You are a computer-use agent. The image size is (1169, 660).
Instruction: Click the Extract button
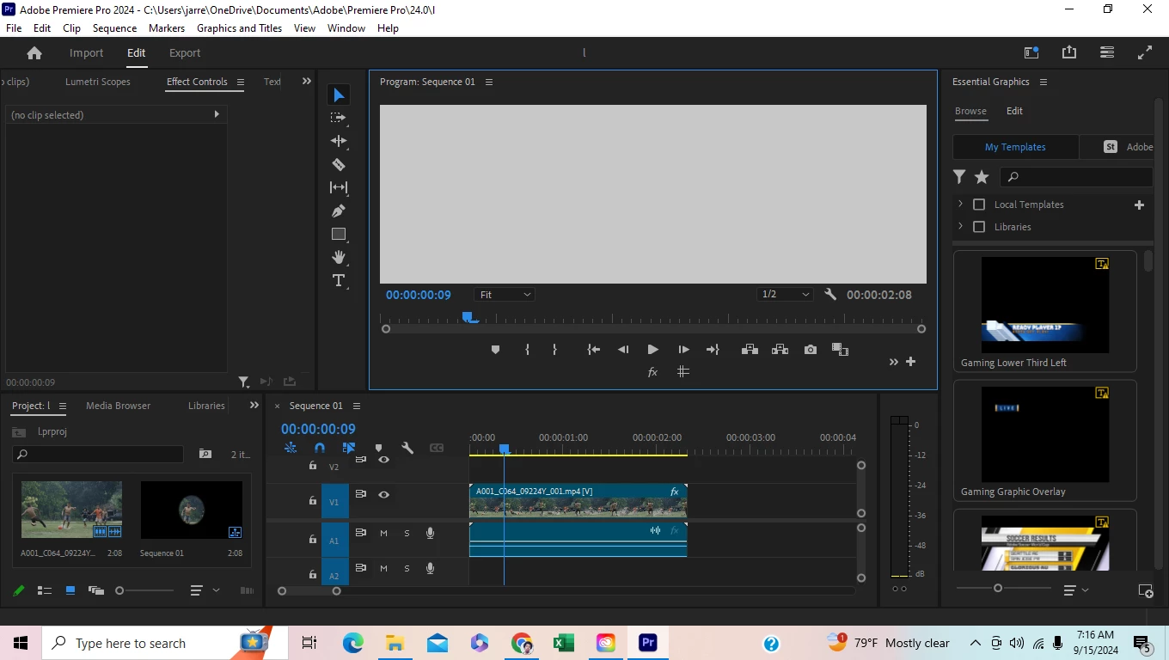point(780,350)
